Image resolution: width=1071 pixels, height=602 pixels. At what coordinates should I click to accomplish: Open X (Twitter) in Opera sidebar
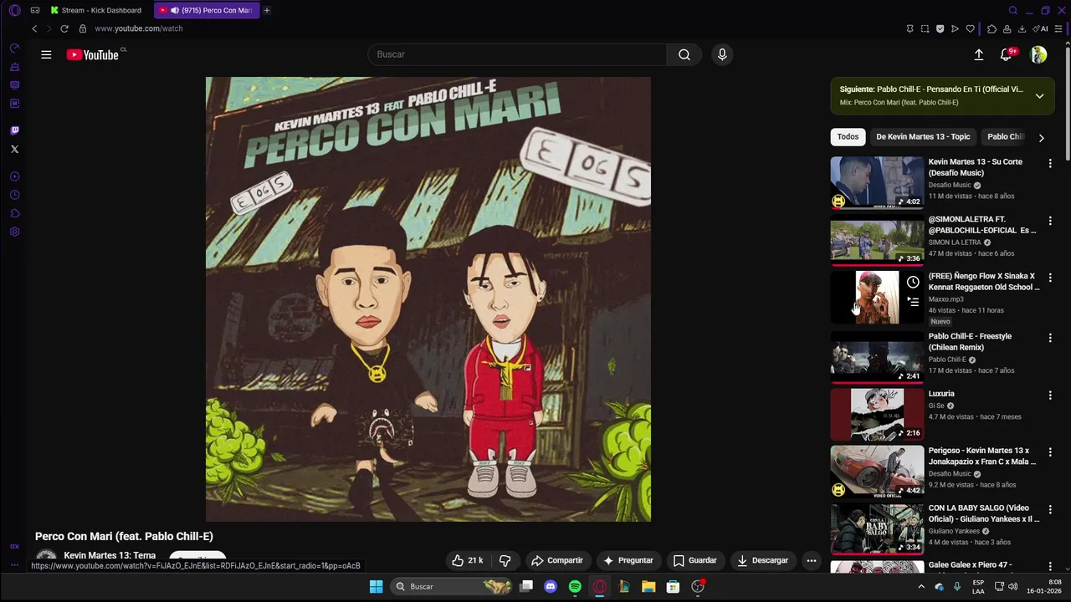tap(14, 149)
